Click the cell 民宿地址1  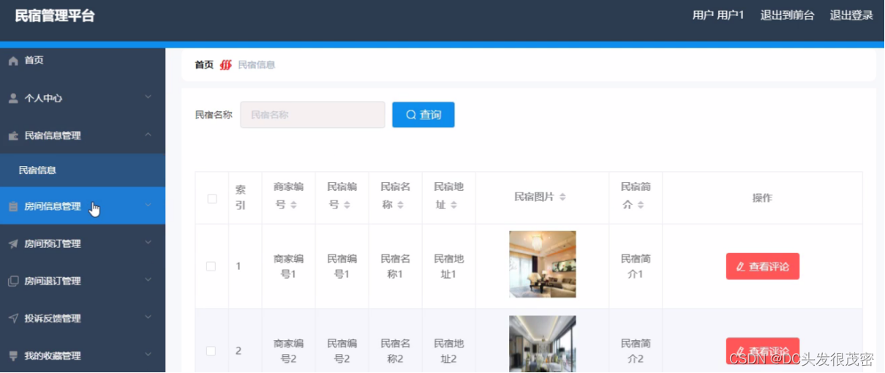(448, 266)
